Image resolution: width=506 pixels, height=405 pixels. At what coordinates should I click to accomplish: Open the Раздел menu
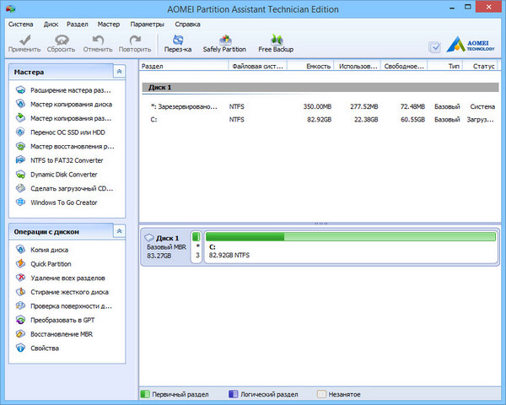click(78, 24)
